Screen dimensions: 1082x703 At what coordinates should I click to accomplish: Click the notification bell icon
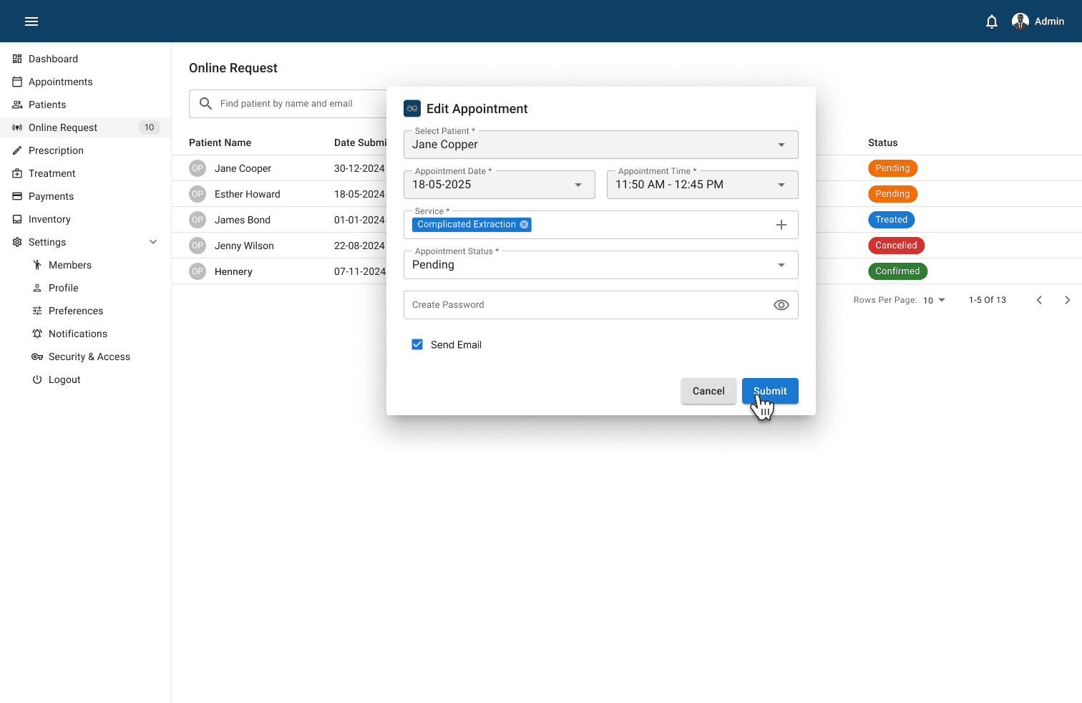(x=991, y=21)
